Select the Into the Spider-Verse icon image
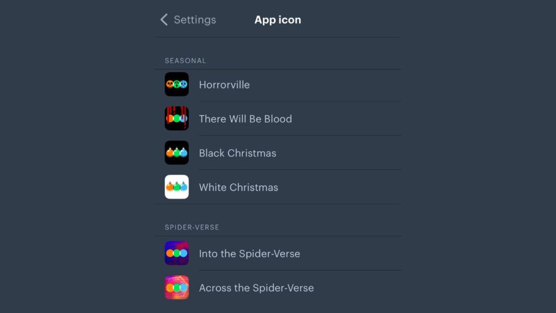 click(x=176, y=253)
